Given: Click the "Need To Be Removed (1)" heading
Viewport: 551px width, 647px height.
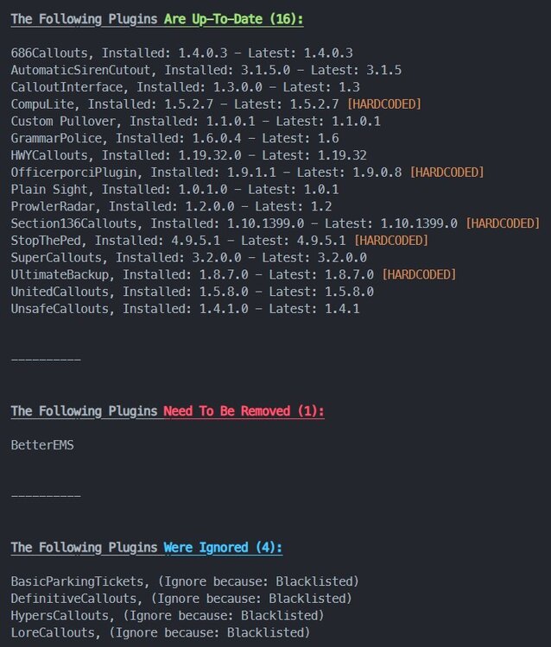Looking at the screenshot, I should tap(244, 411).
